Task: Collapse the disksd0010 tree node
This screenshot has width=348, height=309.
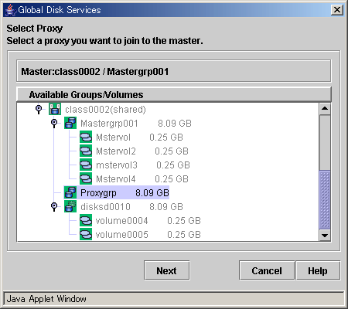Action: [54, 206]
